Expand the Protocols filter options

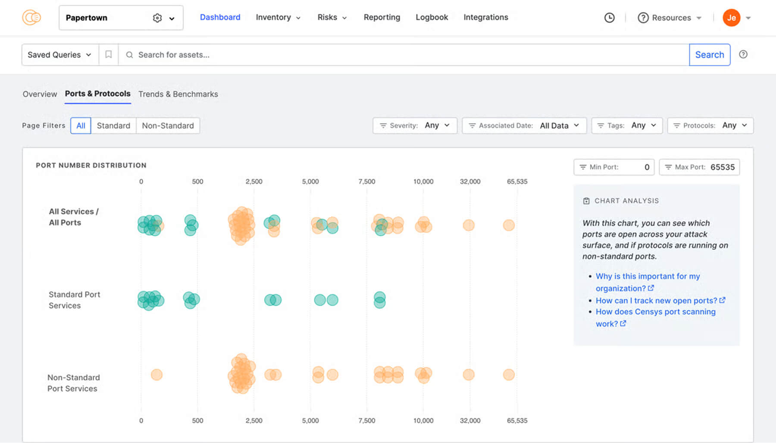point(710,125)
